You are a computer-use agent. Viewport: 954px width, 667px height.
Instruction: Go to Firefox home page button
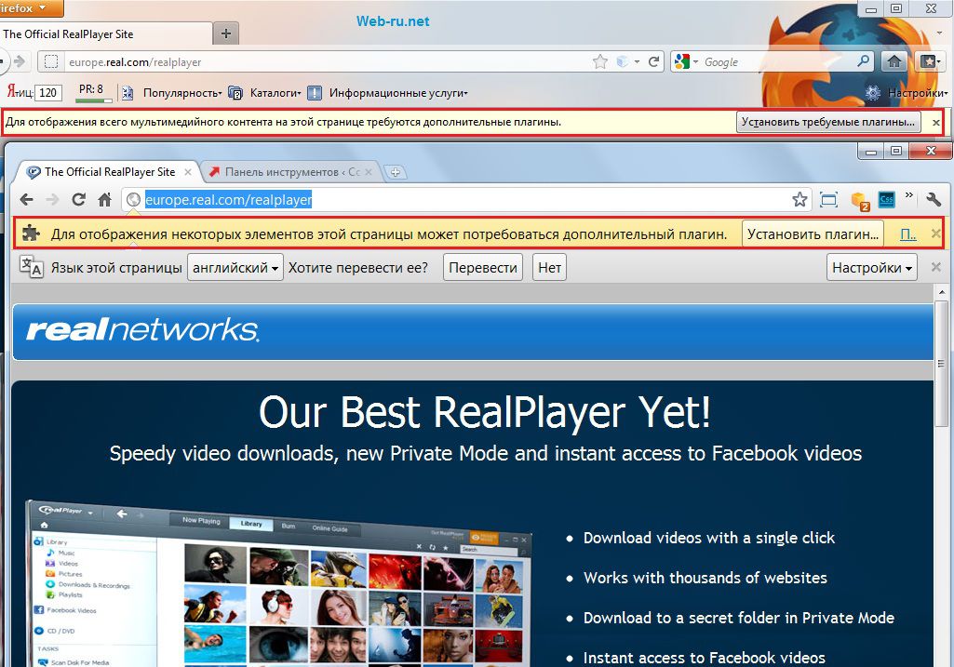[894, 61]
